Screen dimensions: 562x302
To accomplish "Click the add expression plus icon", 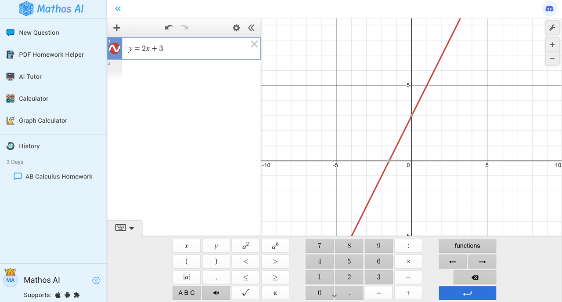I will (116, 28).
